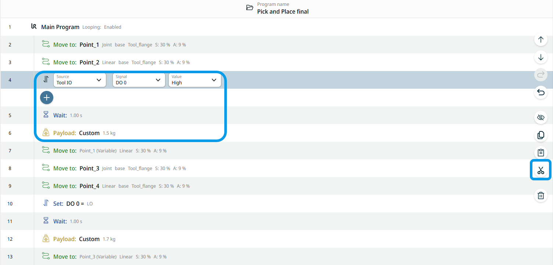Screen dimensions: 553x265
Task: Click the trash delete icon
Action: click(540, 195)
